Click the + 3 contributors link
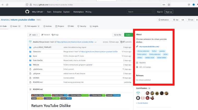Image resolution: width=198 pixels, height=110 pixels. point(142,103)
